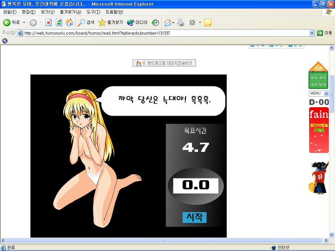Click the horizontal scrollbar thumb
This screenshot has height=251, width=335.
tap(164, 240)
